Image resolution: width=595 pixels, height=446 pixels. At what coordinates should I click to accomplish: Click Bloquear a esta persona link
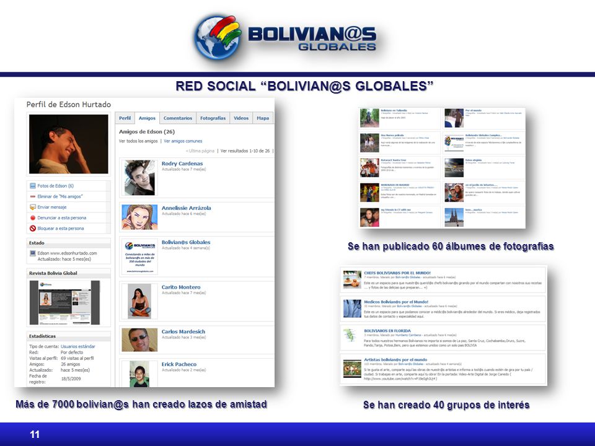point(61,229)
